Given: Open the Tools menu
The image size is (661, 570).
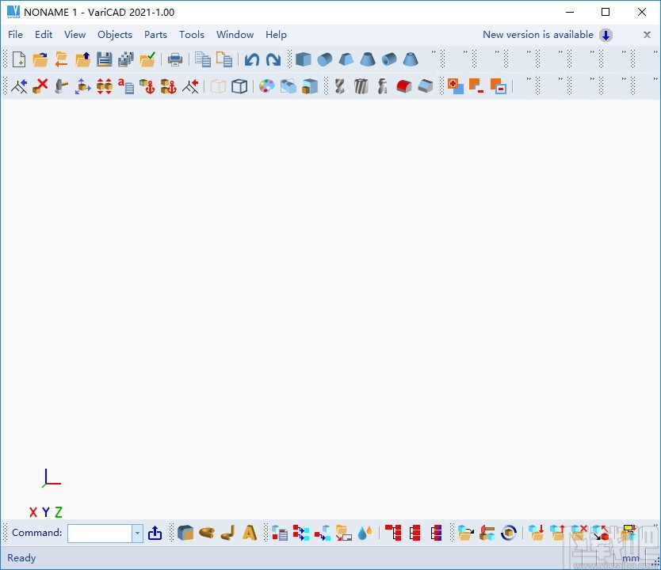Looking at the screenshot, I should coord(191,35).
